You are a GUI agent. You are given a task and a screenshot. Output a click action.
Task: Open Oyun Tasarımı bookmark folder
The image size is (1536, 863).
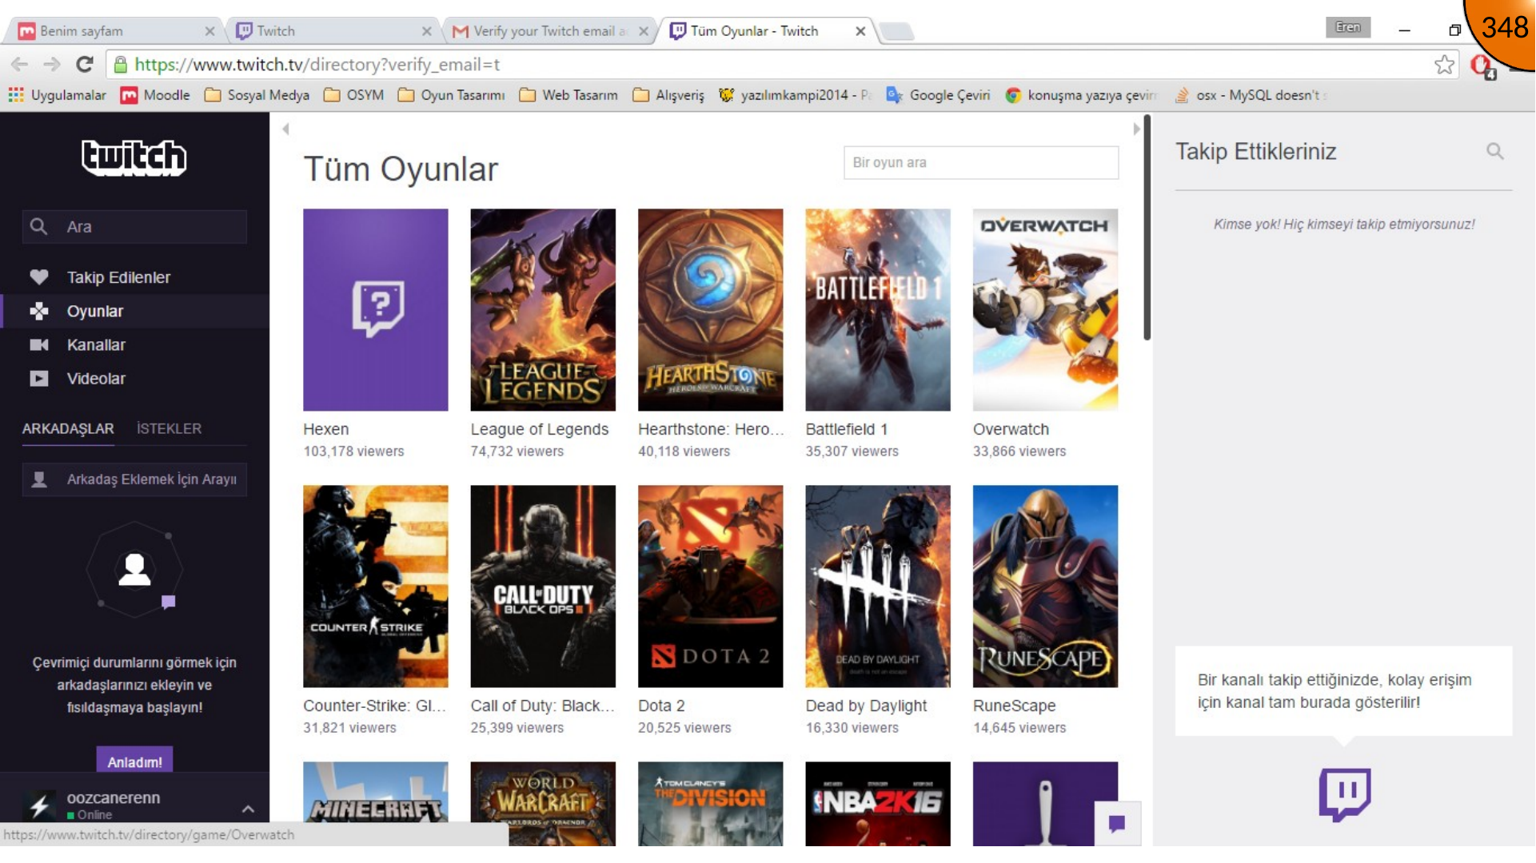pyautogui.click(x=452, y=95)
